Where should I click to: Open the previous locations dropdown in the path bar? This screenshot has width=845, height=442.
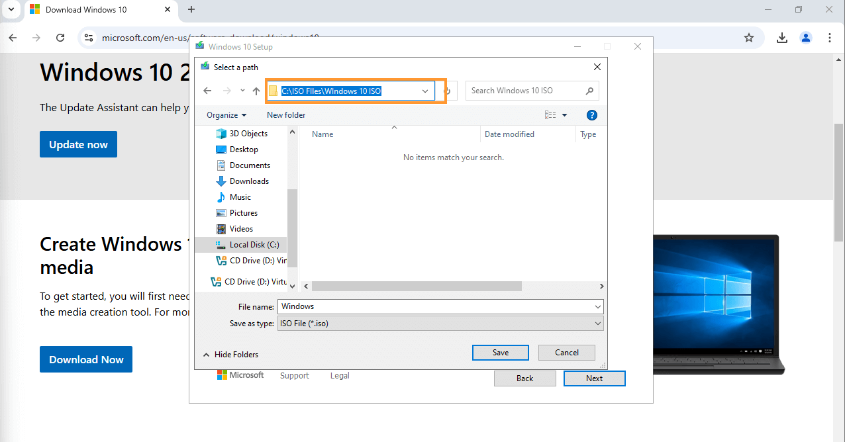tap(425, 91)
